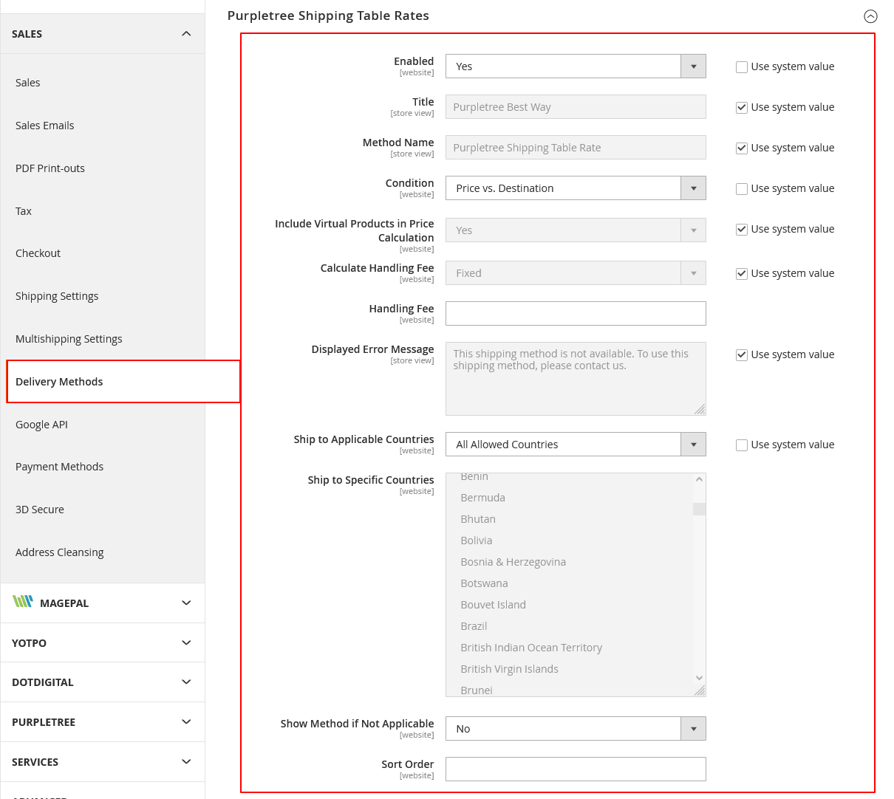Uncheck system value for Calculate Handling Fee
Viewport: 894px width, 799px height.
pos(742,274)
